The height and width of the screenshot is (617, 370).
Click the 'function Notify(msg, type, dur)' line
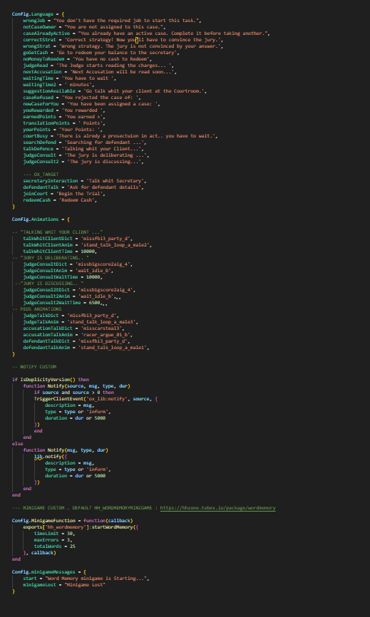click(66, 450)
